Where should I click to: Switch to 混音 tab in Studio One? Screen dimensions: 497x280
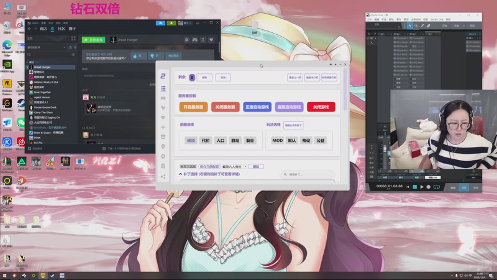click(464, 188)
